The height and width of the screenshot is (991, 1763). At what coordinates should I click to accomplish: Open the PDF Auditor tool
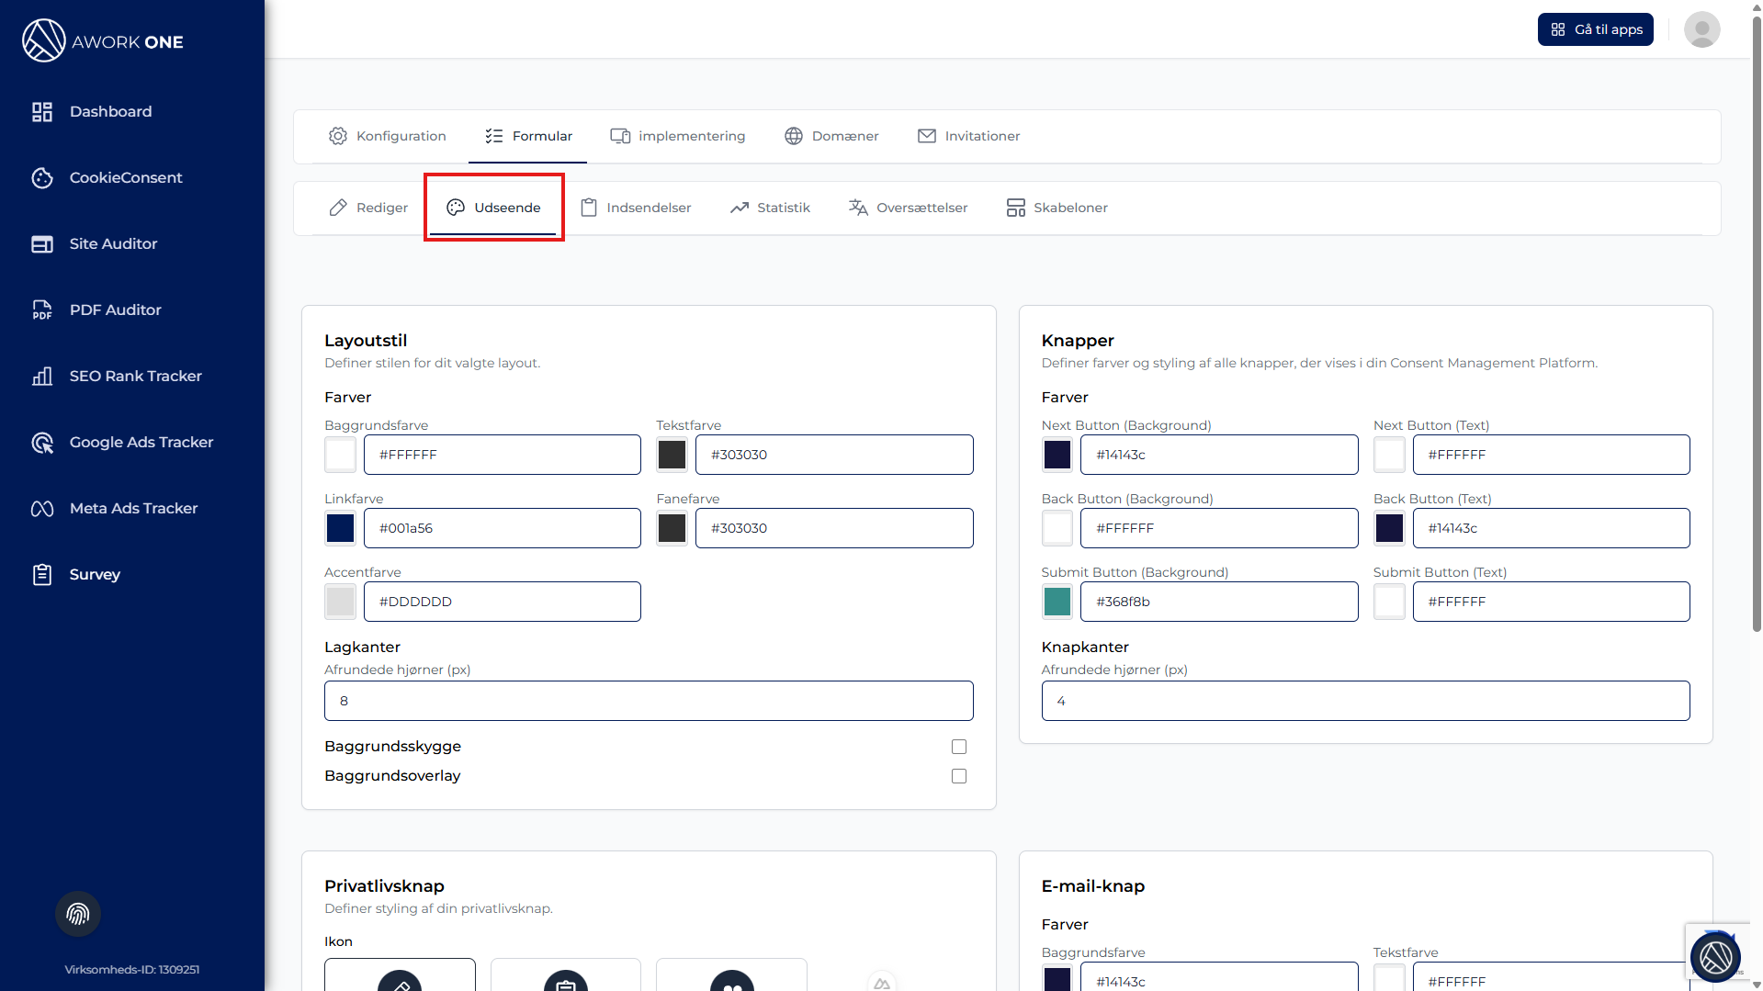click(115, 310)
